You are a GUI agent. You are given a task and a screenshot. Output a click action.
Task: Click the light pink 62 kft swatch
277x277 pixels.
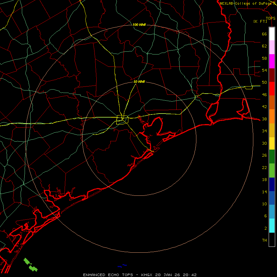tap(272, 47)
